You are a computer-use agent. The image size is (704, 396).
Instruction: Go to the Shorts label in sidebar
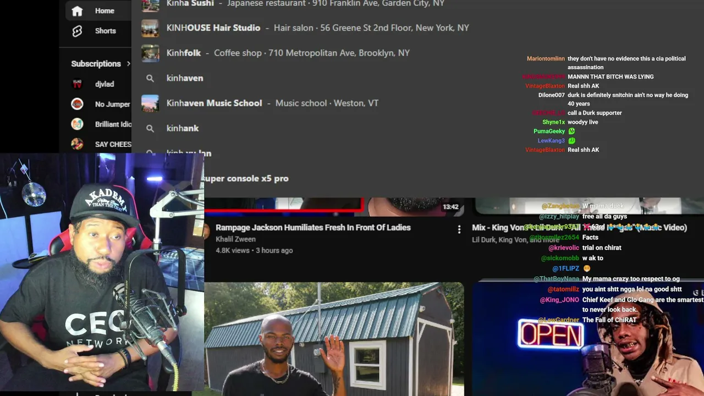[x=106, y=31]
